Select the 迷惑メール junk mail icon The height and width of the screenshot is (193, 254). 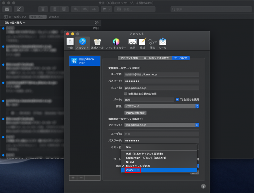(97, 43)
